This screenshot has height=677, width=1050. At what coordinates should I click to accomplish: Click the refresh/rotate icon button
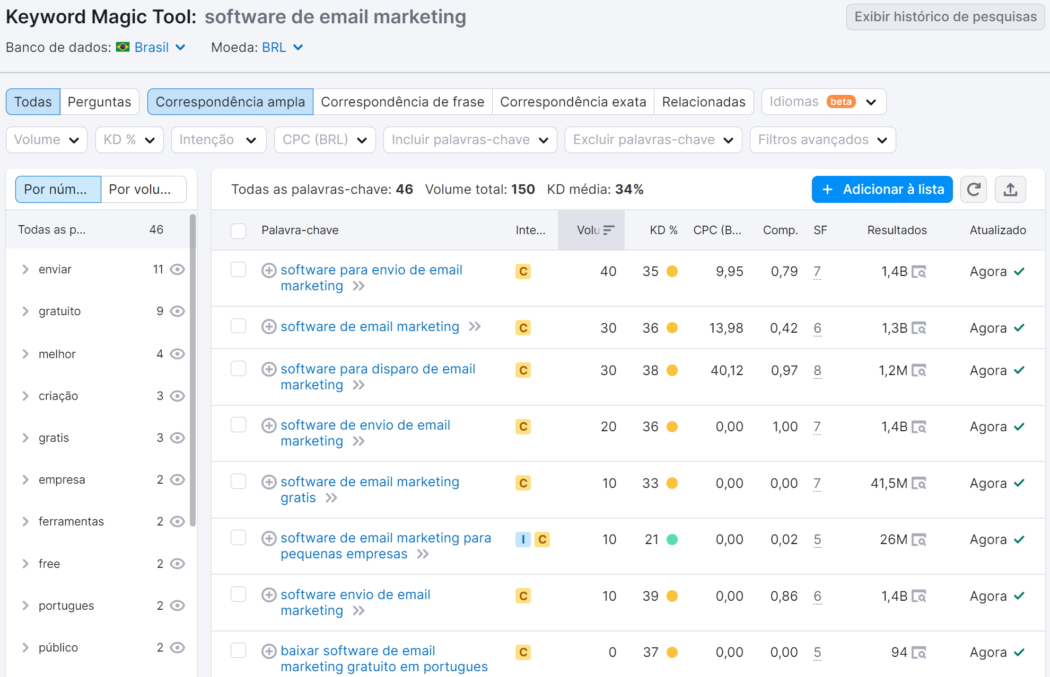(975, 190)
